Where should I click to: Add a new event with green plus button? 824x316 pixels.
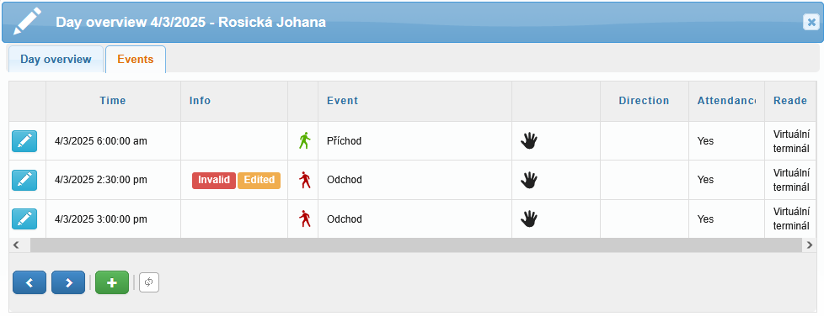(x=112, y=282)
